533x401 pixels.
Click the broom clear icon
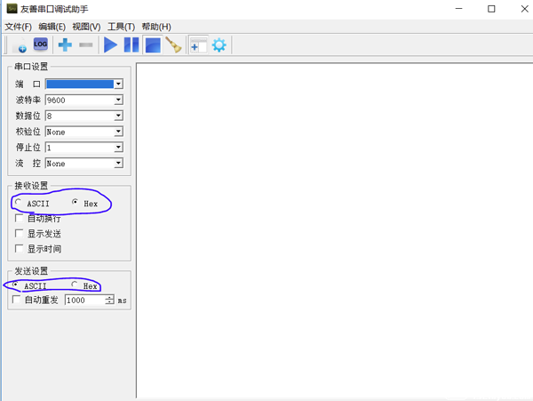173,44
